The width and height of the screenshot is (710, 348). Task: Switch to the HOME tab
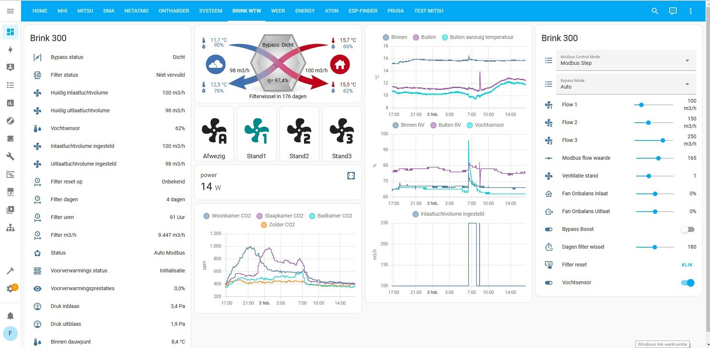tap(40, 11)
